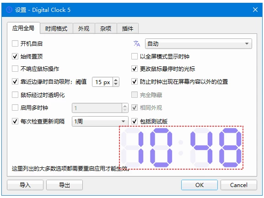Screen dimensions: 264x198
Task: Decrease the snap threshold px value
Action: (116, 84)
